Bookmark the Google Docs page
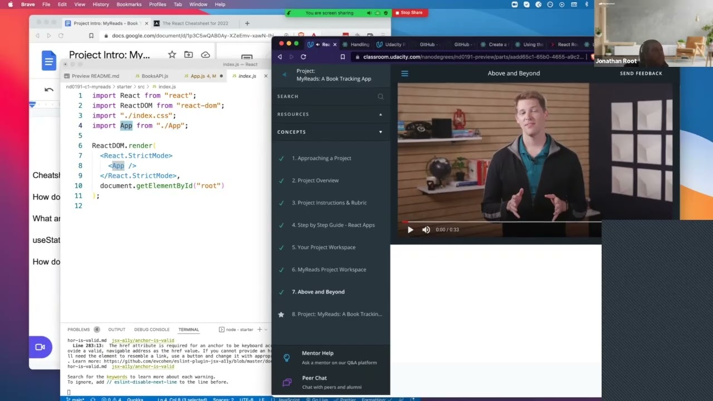The image size is (713, 401). point(91,36)
